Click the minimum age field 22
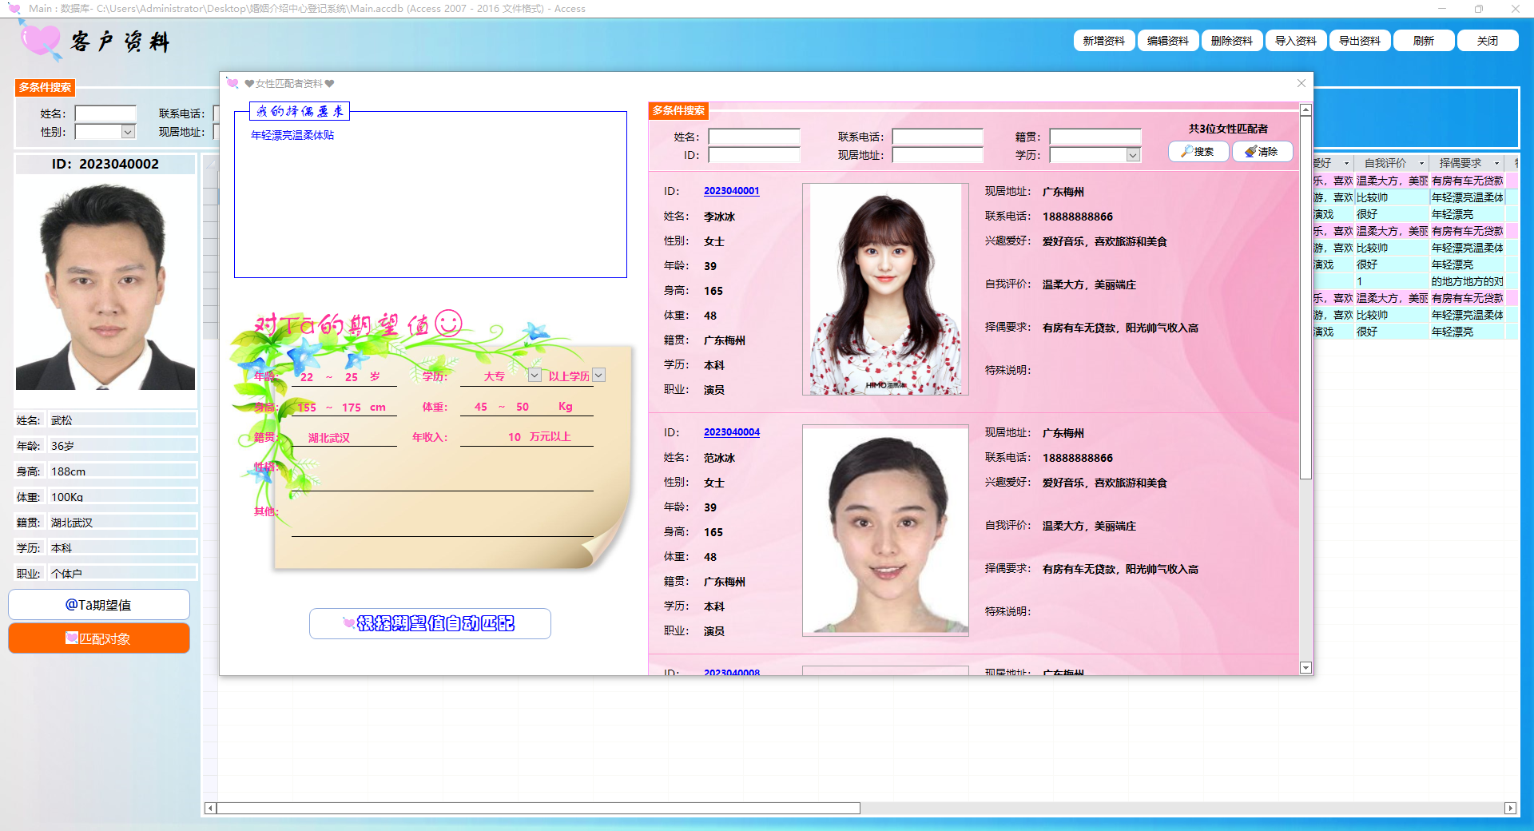Screen dimensions: 1534x831 pos(307,377)
